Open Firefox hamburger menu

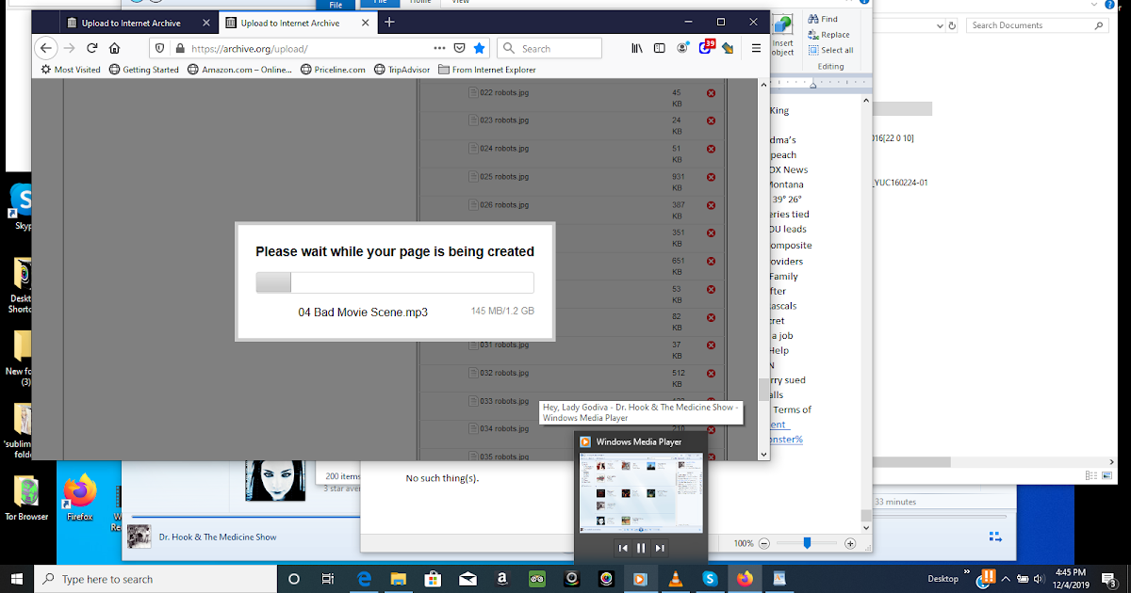pos(756,48)
